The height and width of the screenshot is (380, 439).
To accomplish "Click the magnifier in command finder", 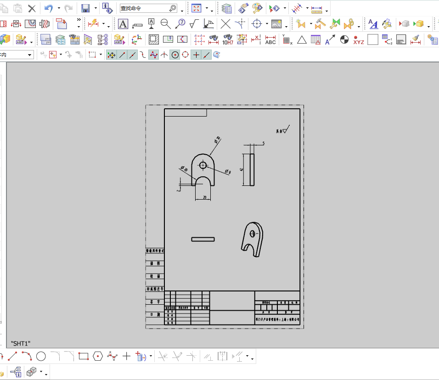I will click(173, 8).
